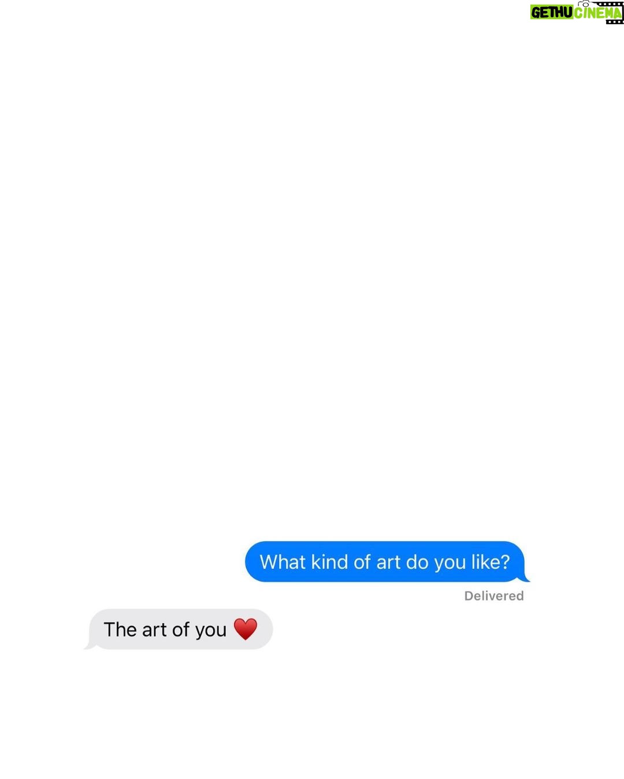This screenshot has height=779, width=624.
Task: Click the question mark in the sent message
Action: [506, 562]
